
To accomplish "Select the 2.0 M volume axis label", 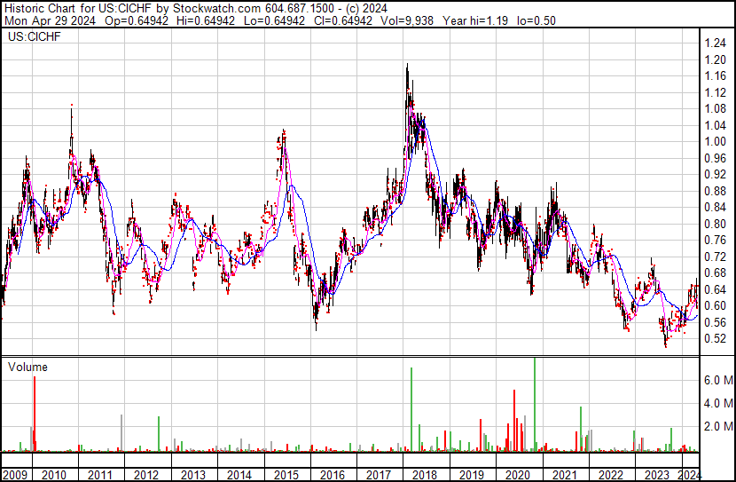I will [717, 427].
